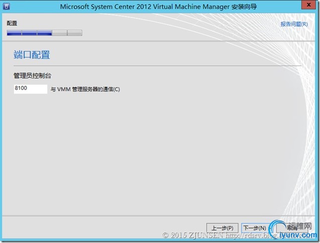Click the wizard window title text
Image resolution: width=320 pixels, height=243 pixels.
158,7
